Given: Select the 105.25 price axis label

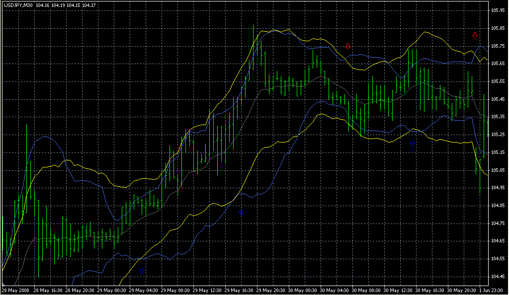Looking at the screenshot, I should pyautogui.click(x=498, y=135).
